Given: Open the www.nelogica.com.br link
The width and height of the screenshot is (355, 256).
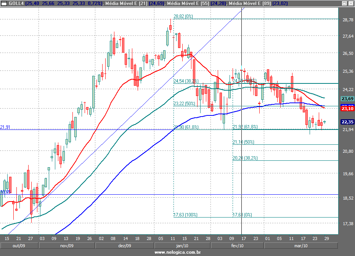Looking at the screenshot, I should pyautogui.click(x=178, y=253).
